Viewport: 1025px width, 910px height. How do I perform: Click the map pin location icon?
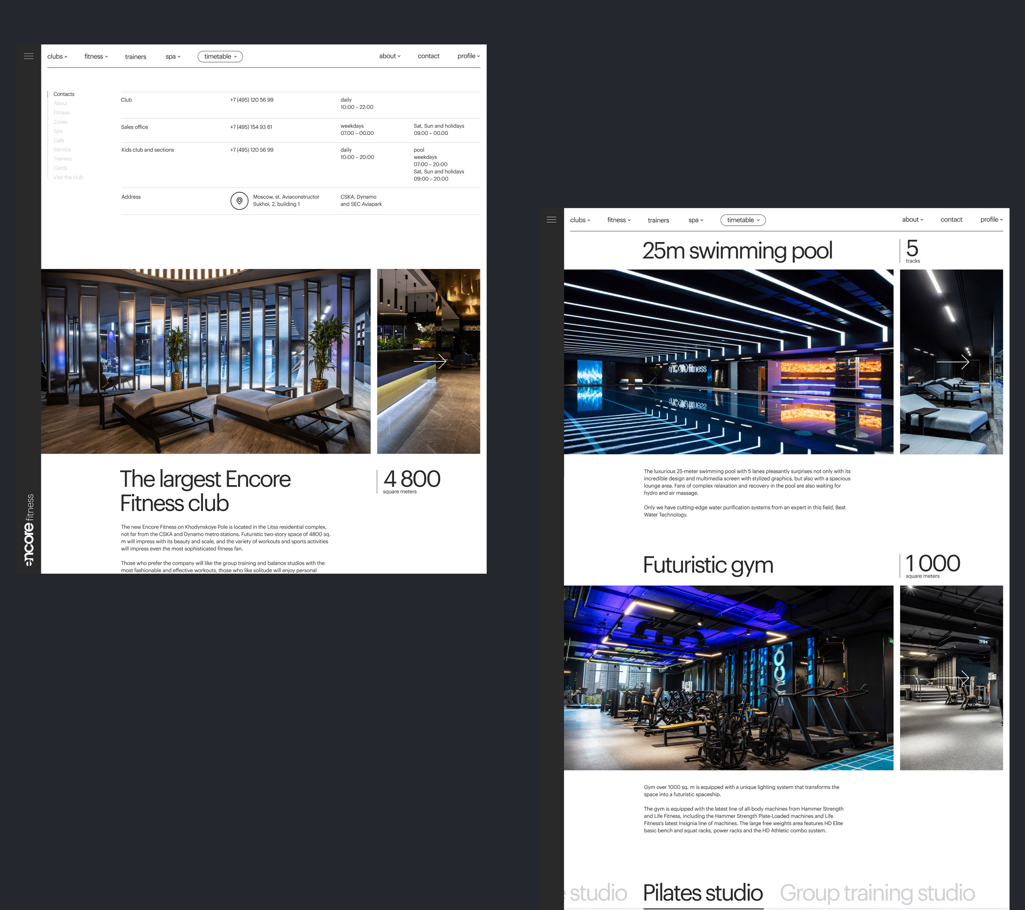[x=239, y=201]
